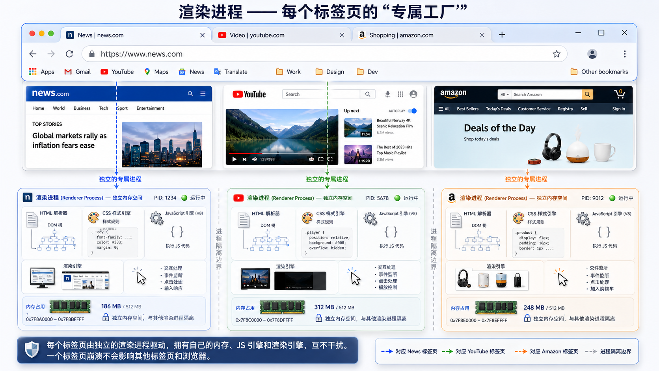Click the YouTube logo
The image size is (659, 371).
coord(249,94)
